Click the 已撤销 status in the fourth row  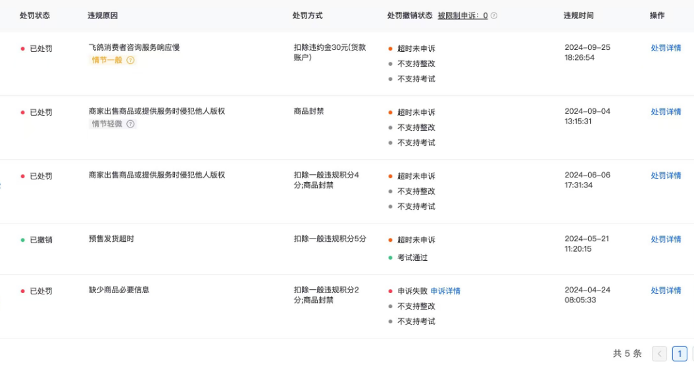41,240
